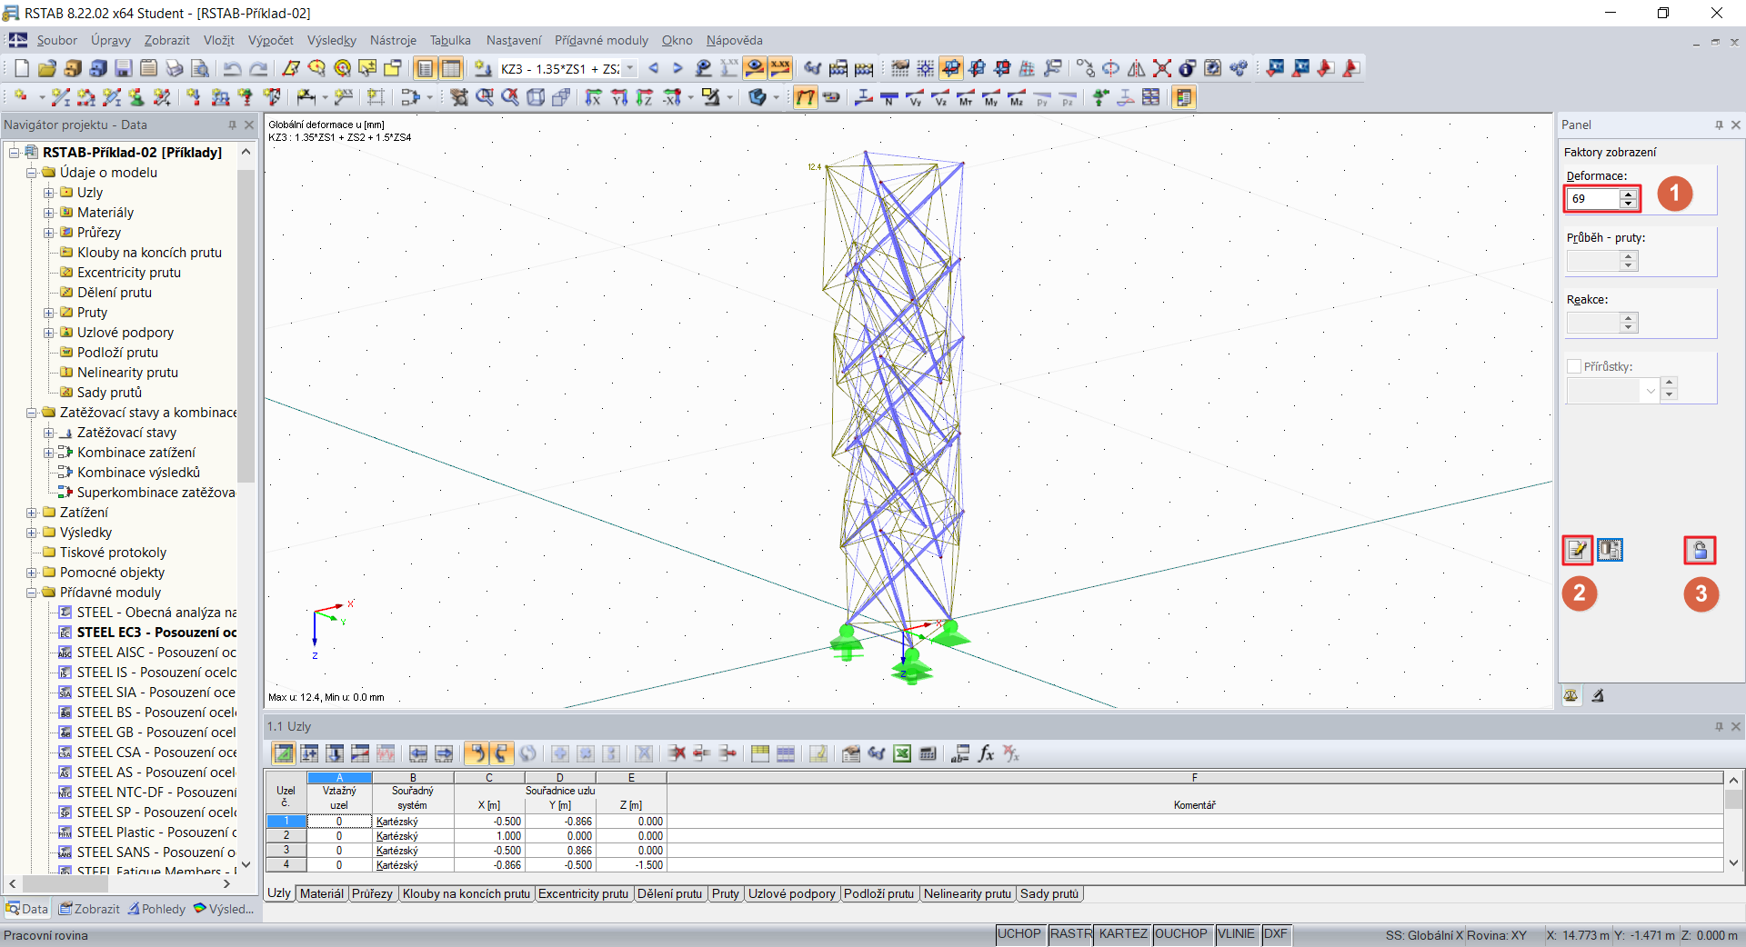The image size is (1746, 947).
Task: Toggle RASTR grid in status bar
Action: pos(1070,934)
